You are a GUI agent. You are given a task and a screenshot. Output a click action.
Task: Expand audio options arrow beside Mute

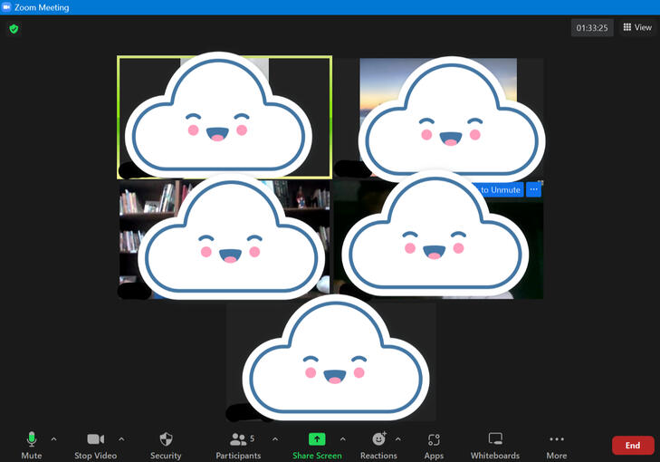53,439
